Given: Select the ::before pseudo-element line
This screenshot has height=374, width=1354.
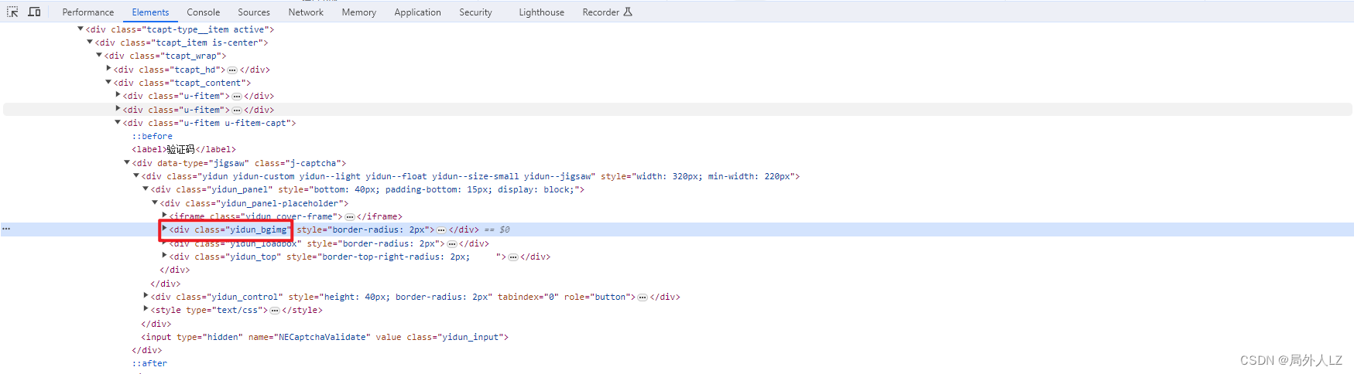Looking at the screenshot, I should coord(153,136).
